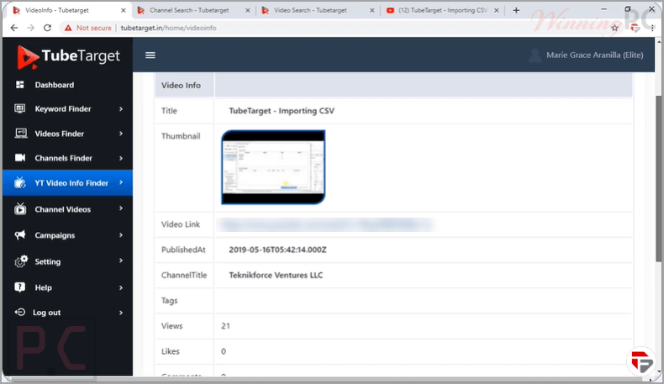The image size is (664, 384).
Task: Click the TubeTarget logo
Action: pos(69,57)
